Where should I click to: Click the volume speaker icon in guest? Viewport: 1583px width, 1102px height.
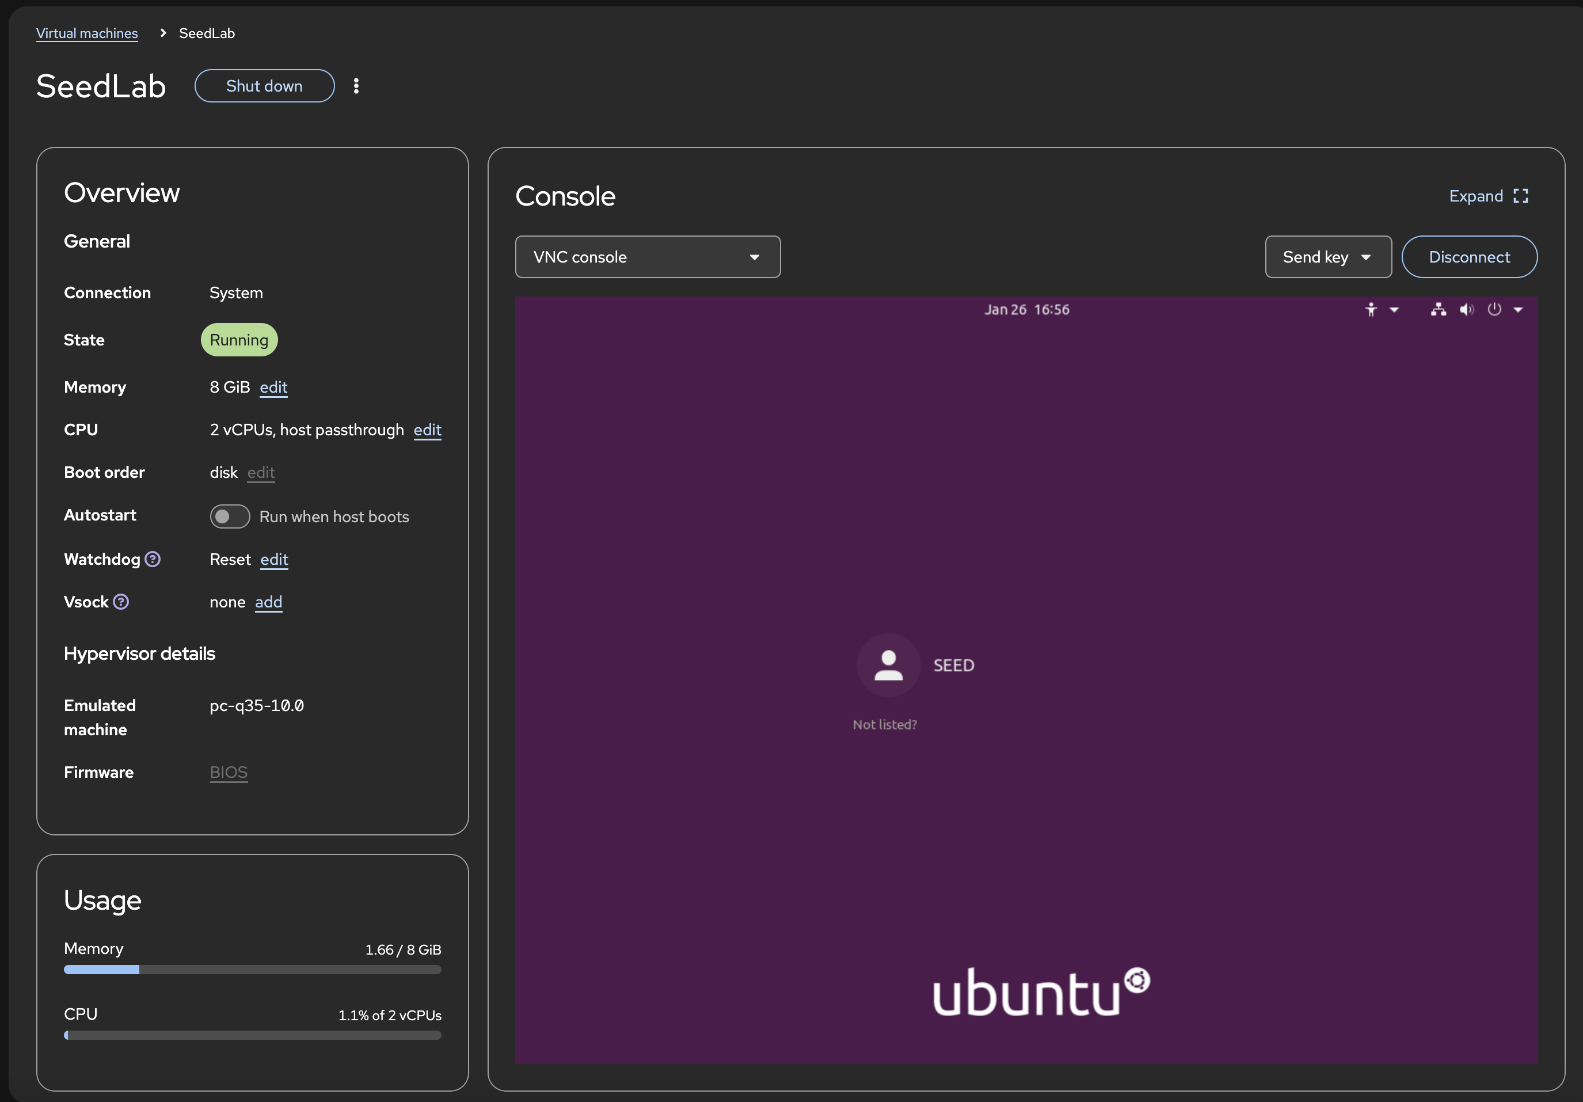pyautogui.click(x=1467, y=310)
